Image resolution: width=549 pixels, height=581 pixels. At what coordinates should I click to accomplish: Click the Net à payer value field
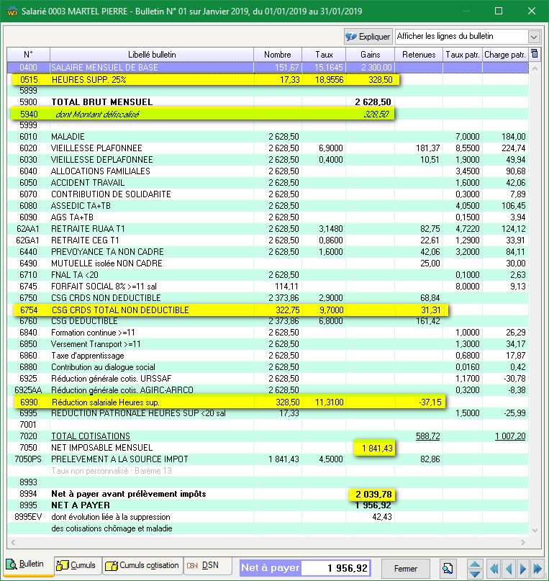pos(336,567)
